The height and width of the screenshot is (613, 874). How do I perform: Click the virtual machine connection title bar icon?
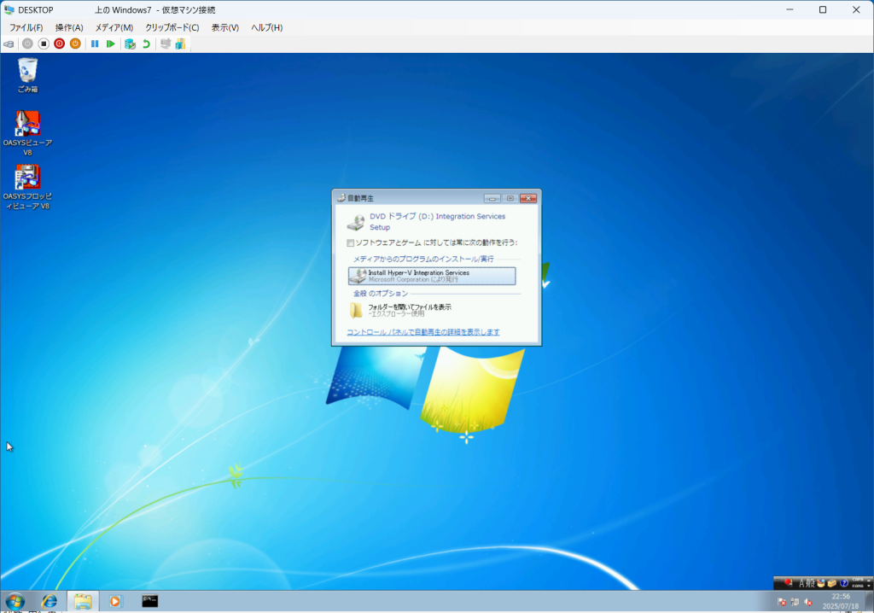[9, 9]
